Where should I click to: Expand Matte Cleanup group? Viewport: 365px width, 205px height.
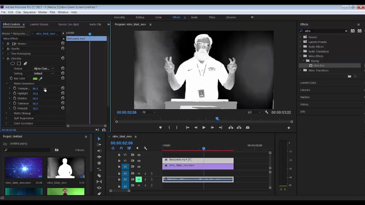6,113
